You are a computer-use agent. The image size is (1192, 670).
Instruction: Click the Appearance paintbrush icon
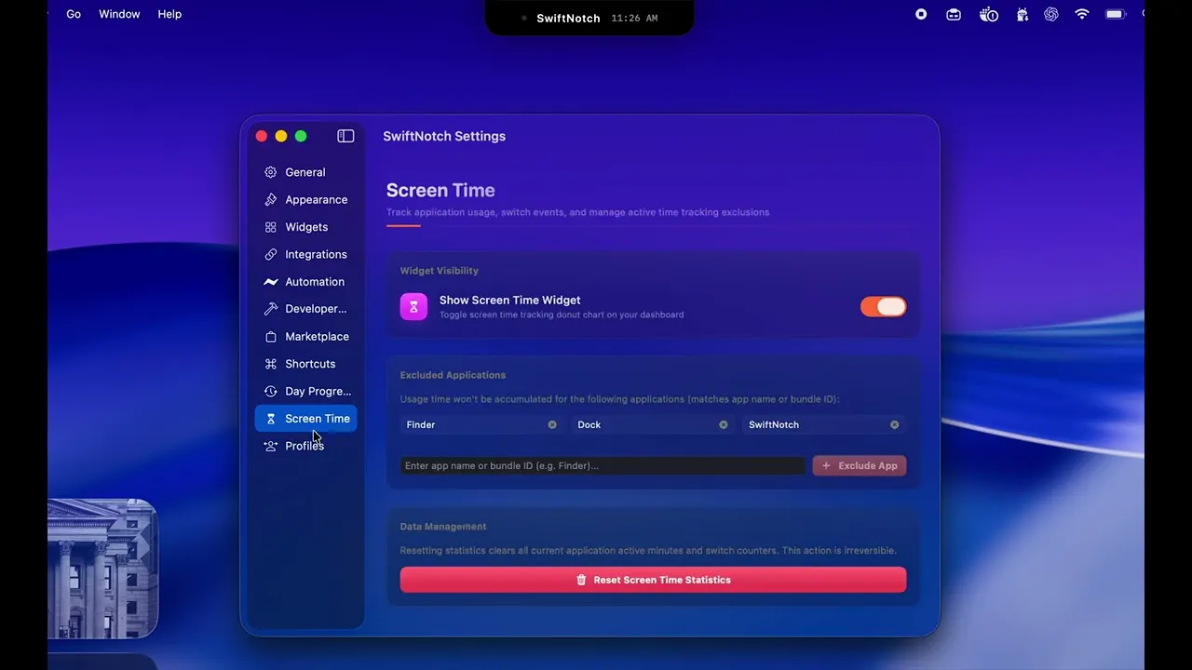click(x=270, y=199)
